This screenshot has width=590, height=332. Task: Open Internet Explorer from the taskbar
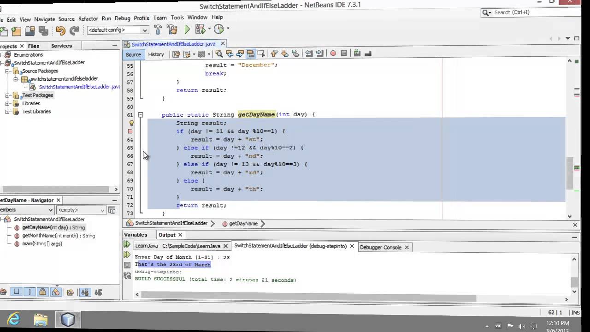[14, 319]
